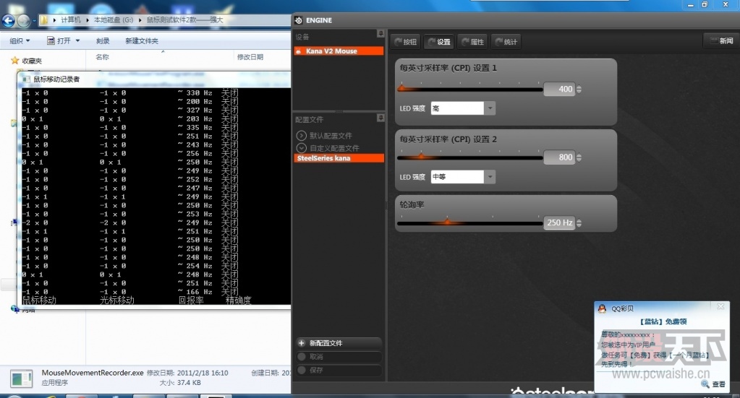Click the star icon beside 收藏夹

coord(14,60)
